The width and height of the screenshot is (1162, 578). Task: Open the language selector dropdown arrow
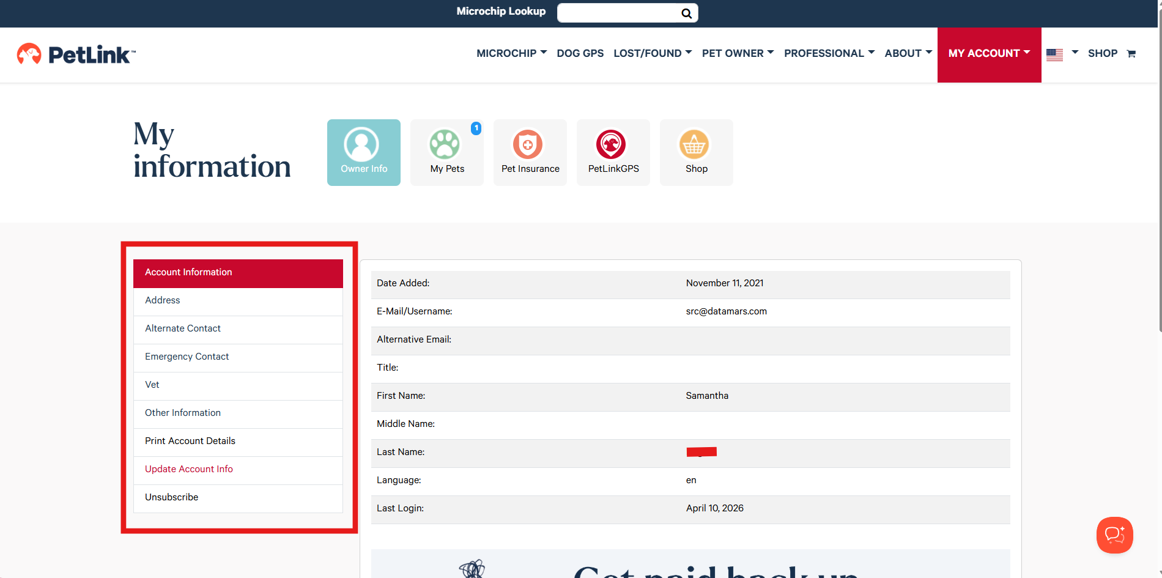pos(1075,53)
